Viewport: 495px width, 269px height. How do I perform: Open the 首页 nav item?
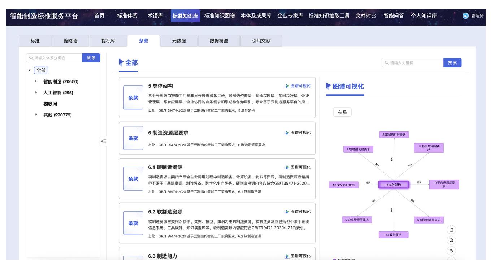pyautogui.click(x=99, y=16)
